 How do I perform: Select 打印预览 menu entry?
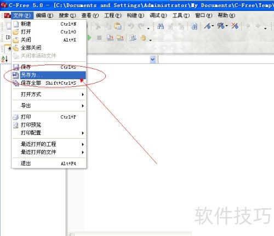(49, 125)
